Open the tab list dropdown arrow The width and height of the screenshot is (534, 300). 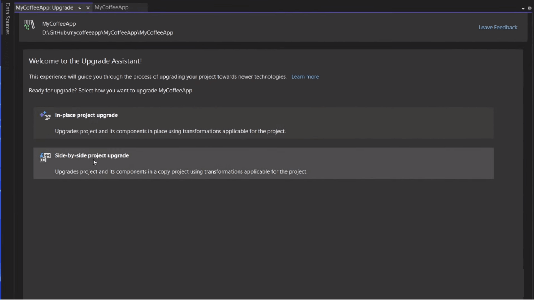[523, 8]
